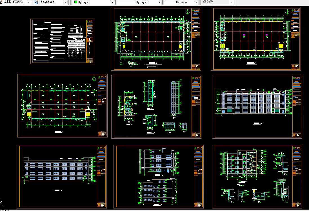Click the 随颜色 plot style dropdown
This screenshot has width=309, height=211.
click(217, 2)
